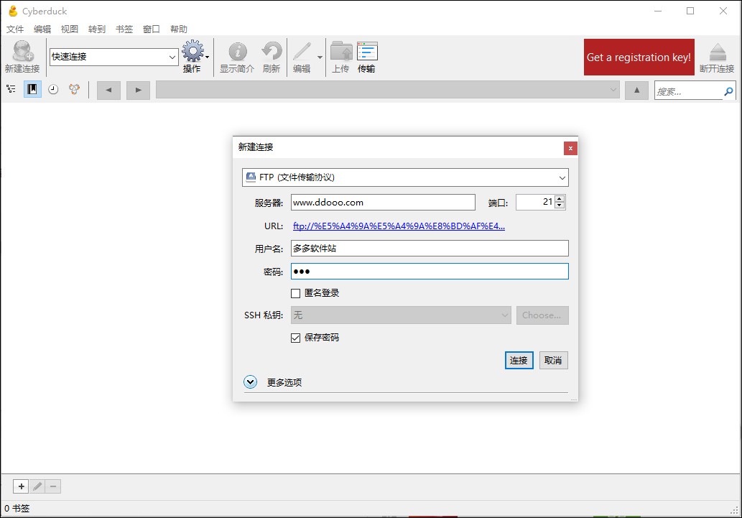Click the password (密码) input field
The width and height of the screenshot is (742, 518).
pos(430,272)
